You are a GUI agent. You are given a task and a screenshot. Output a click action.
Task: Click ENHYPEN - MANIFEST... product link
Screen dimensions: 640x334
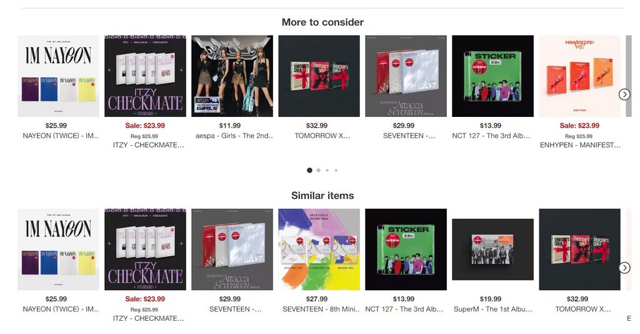click(x=580, y=145)
